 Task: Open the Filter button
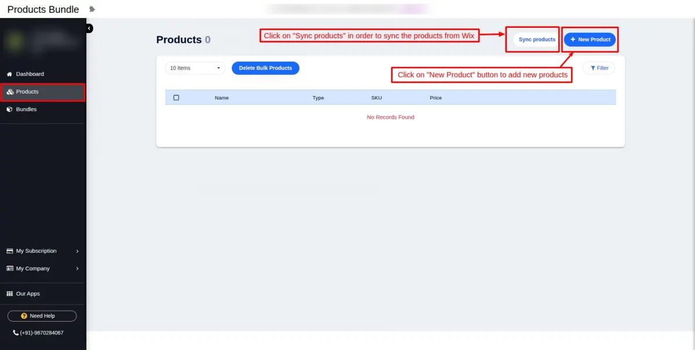pyautogui.click(x=599, y=68)
